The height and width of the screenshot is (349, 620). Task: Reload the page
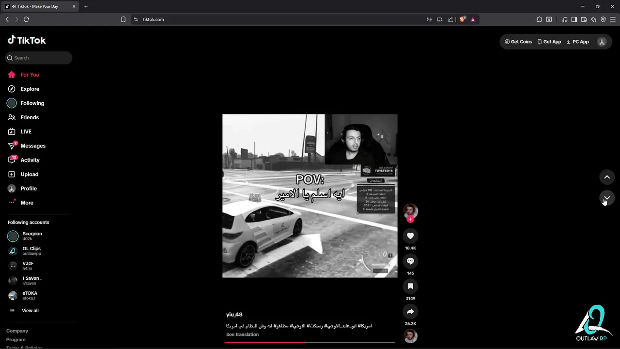click(26, 19)
